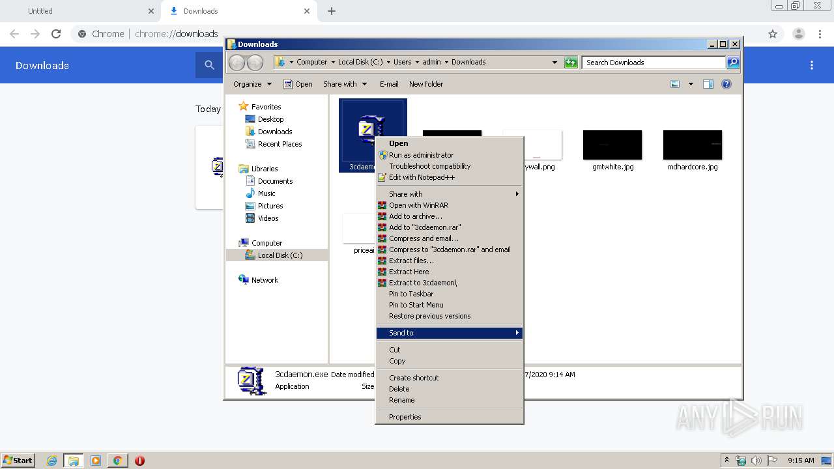This screenshot has width=834, height=469.
Task: Select Open with WinRAR
Action: (450, 205)
